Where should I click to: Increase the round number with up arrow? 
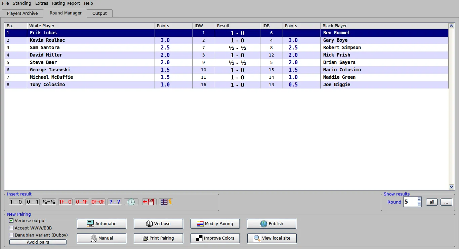tap(419, 200)
